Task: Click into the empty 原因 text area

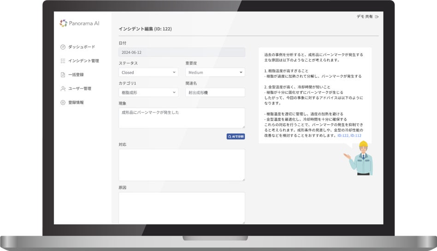Action: [182, 208]
